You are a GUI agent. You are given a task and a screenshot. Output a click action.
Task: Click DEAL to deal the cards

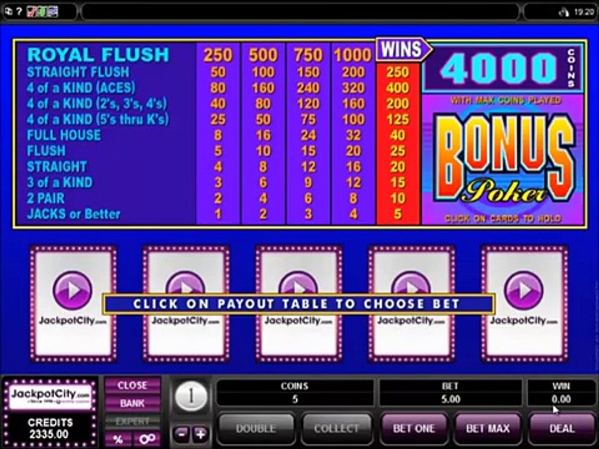[562, 429]
